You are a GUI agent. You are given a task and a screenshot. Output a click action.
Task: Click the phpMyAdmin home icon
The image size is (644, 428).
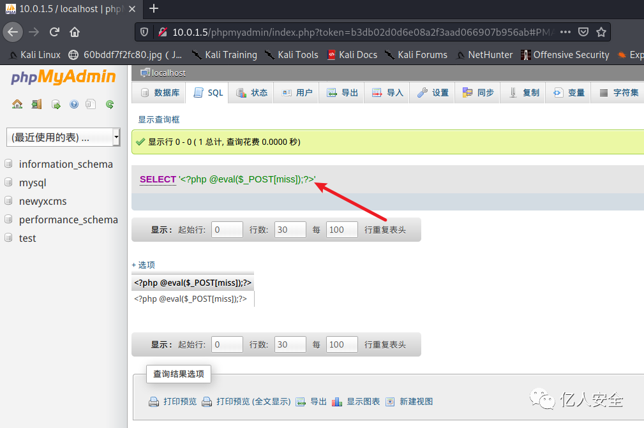coord(17,104)
